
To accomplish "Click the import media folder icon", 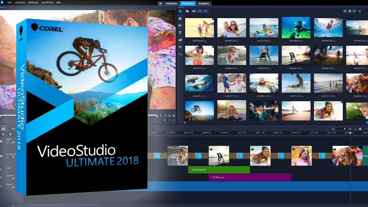I will pos(187,11).
